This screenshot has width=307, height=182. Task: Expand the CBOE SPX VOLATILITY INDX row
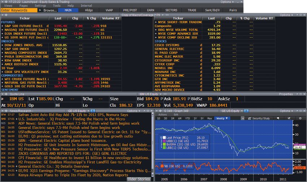pyautogui.click(x=3, y=72)
